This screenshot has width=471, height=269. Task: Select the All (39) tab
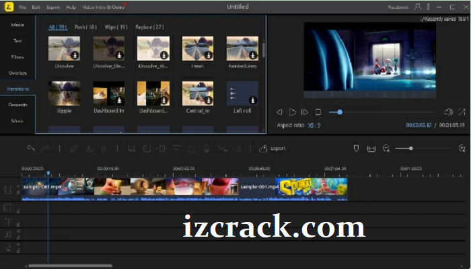click(58, 27)
